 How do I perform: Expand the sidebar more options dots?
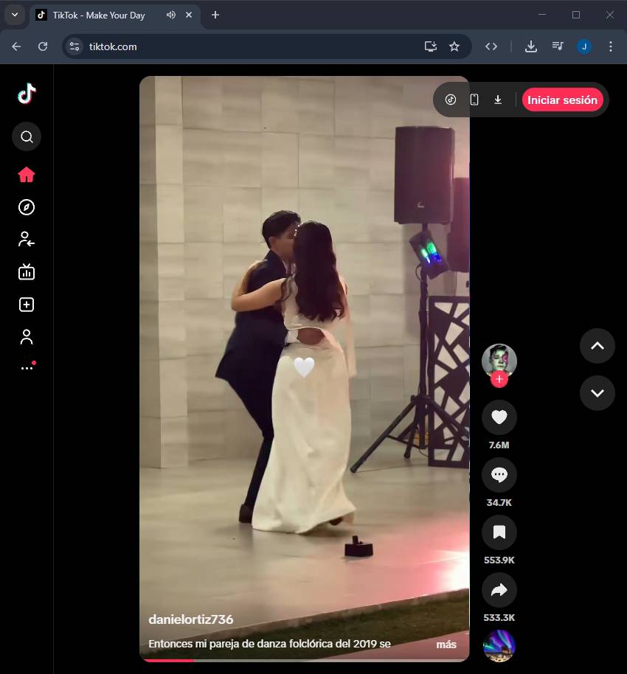(x=27, y=367)
